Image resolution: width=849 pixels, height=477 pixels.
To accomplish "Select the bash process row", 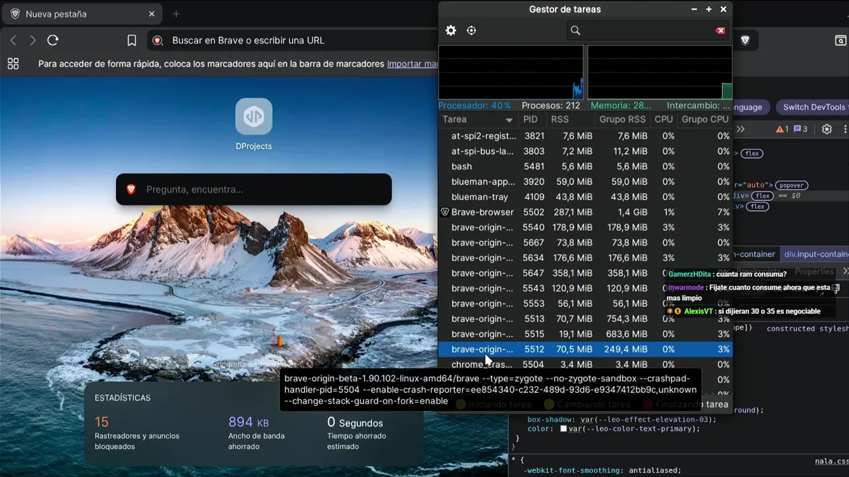I will 586,166.
